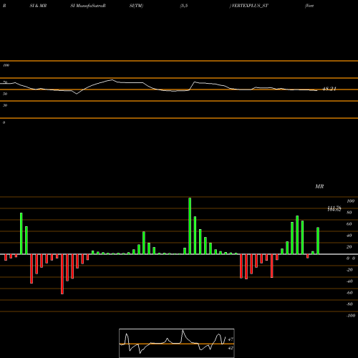358x358 pixels.
Task: Click the "(5,5" parameter text in the header
Action: click(184, 6)
